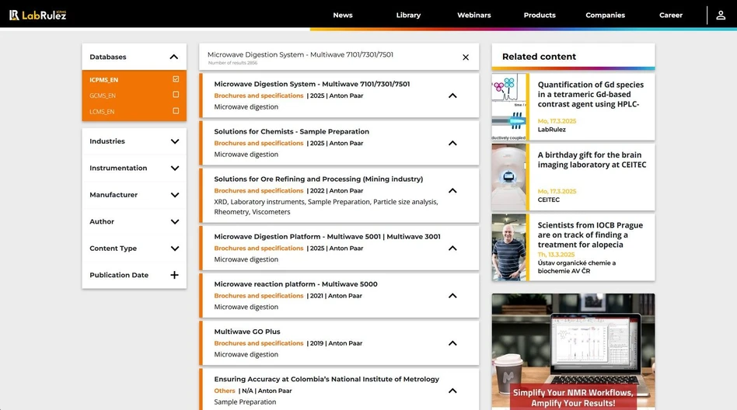Read IOCB Prague alopecia treatment article
Image resolution: width=737 pixels, height=410 pixels.
(590, 235)
